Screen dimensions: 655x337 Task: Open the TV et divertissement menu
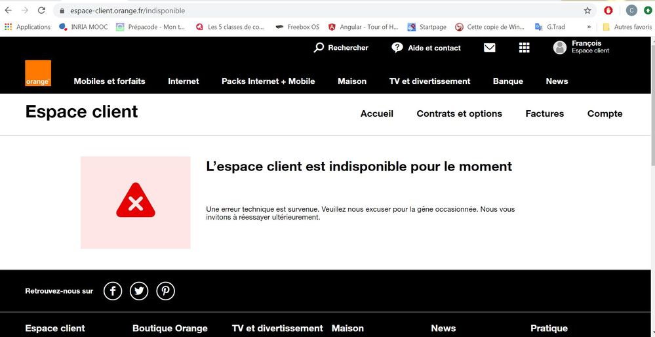pos(429,81)
